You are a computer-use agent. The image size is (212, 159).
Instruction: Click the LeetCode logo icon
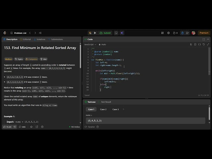coord(5,33)
